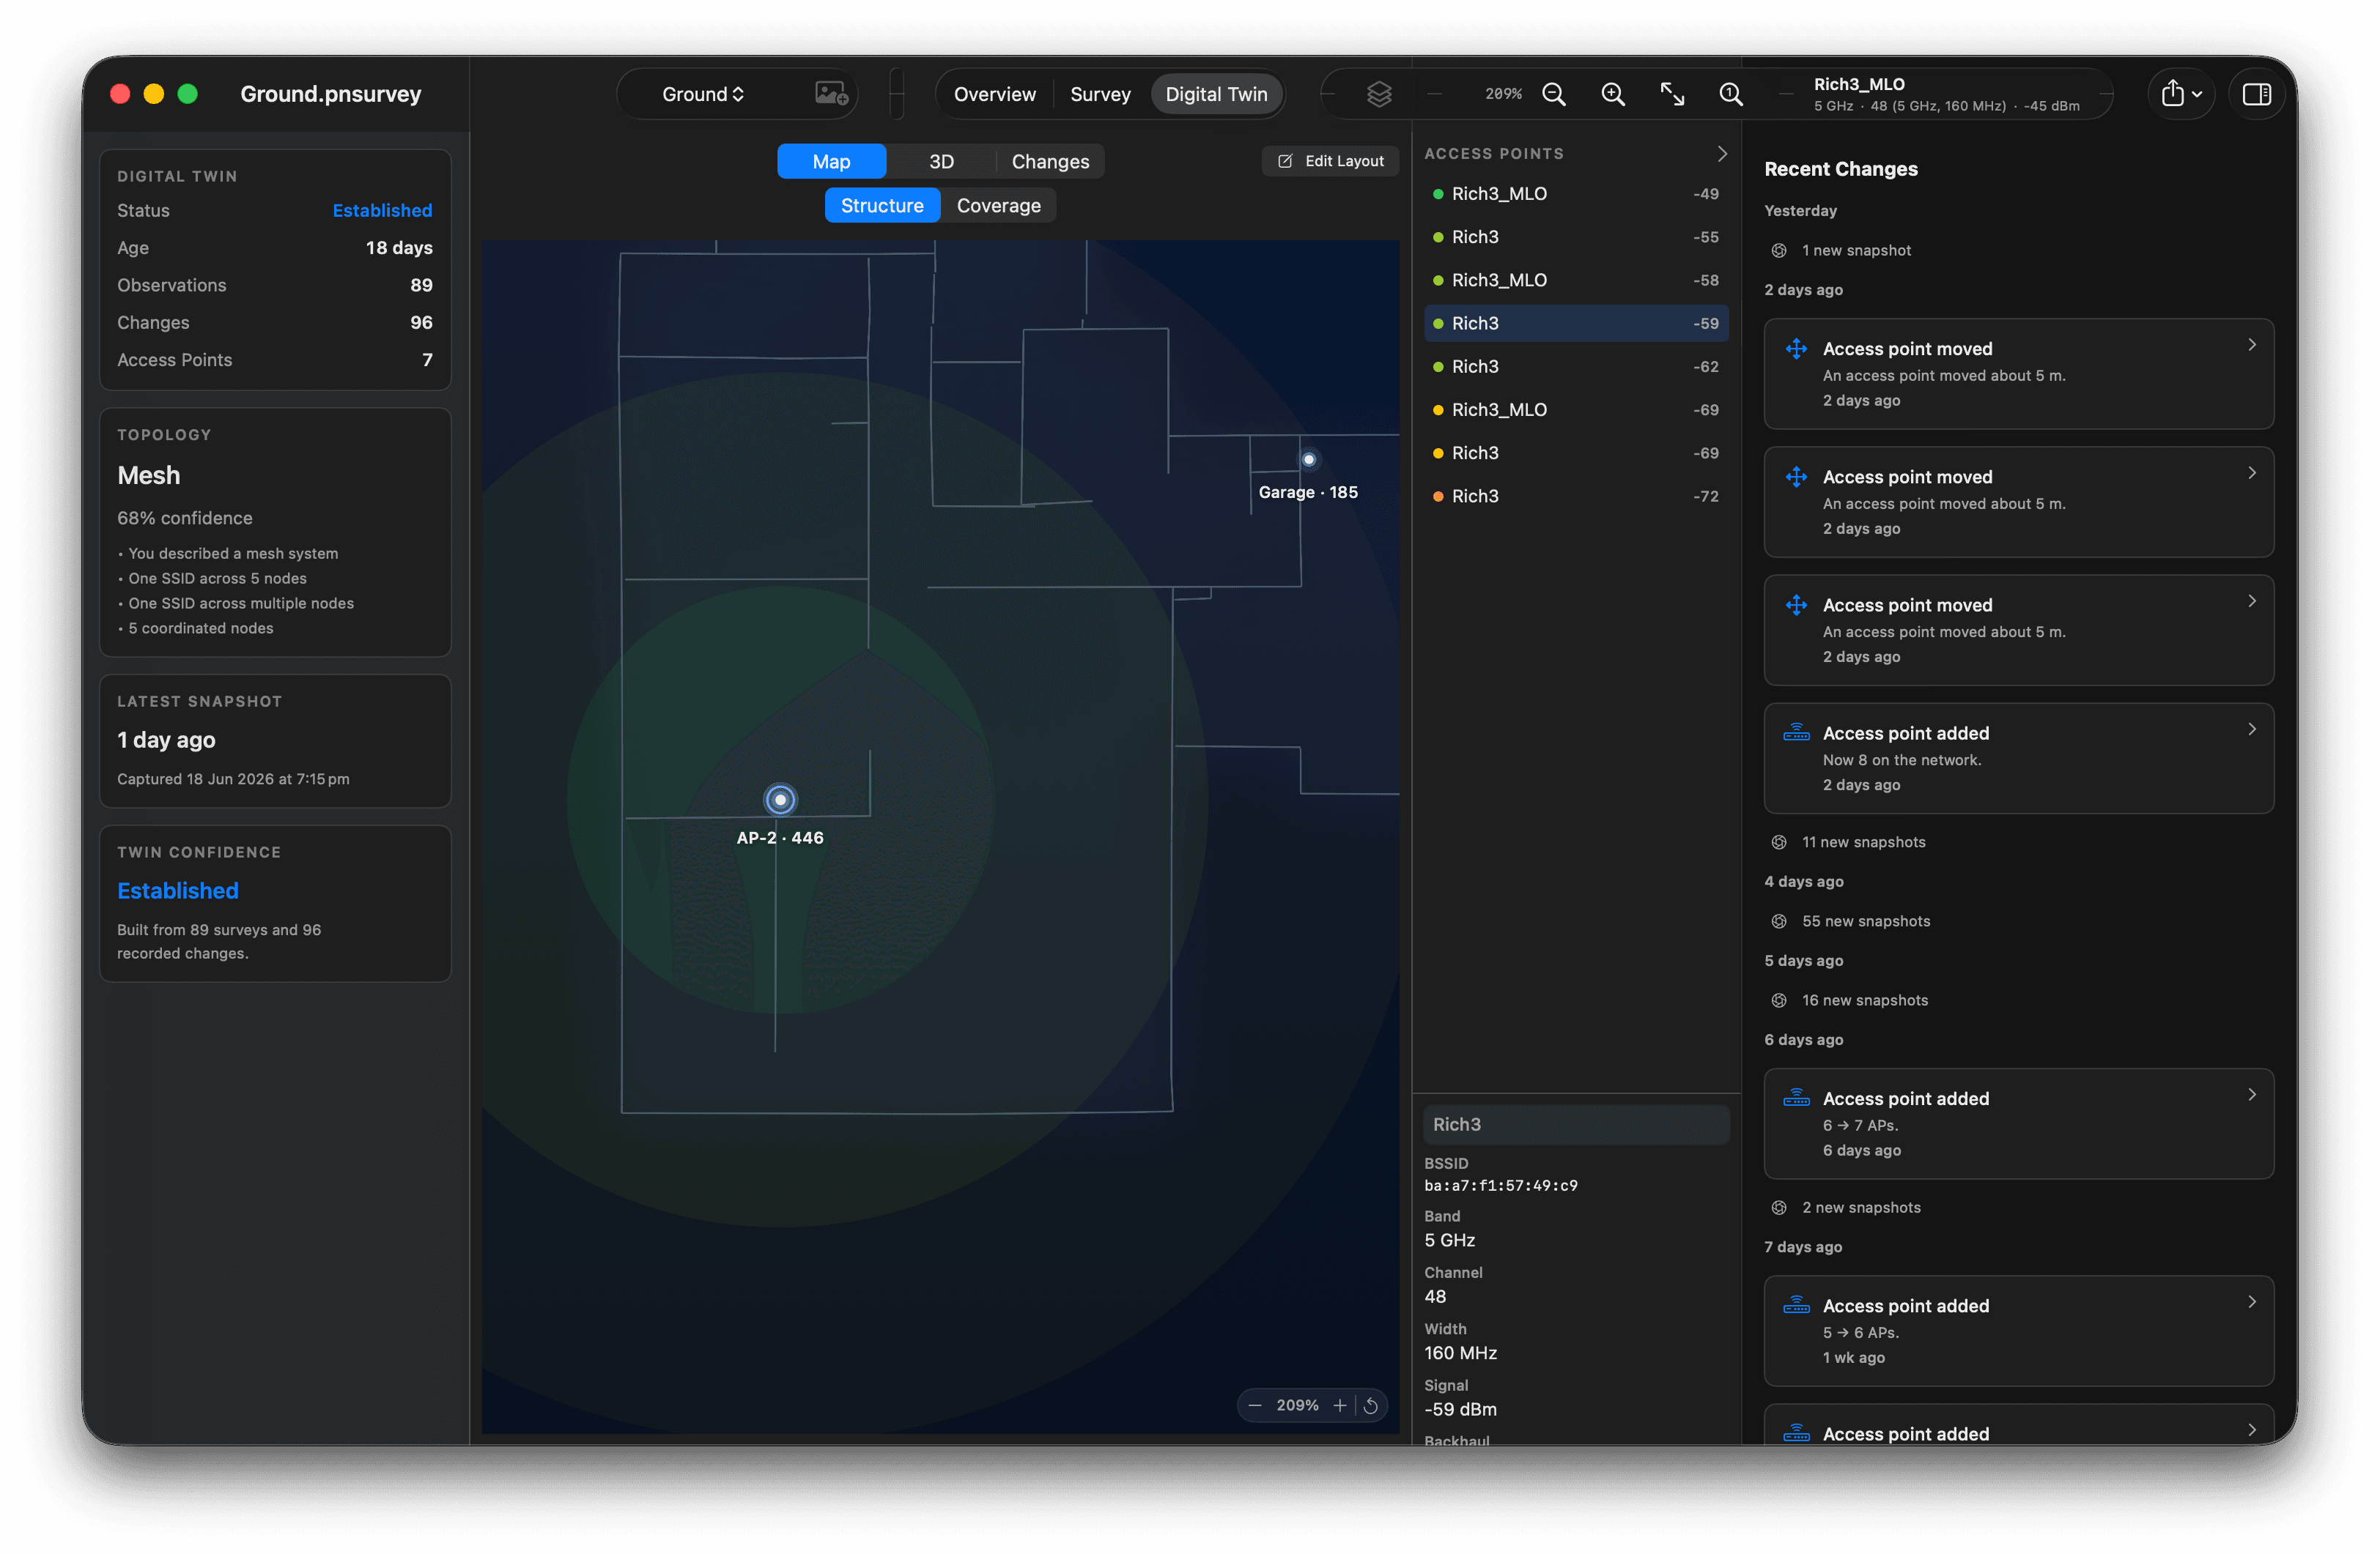
Task: Click the snapshot icon beside '2 new snapshots'
Action: coord(1779,1207)
